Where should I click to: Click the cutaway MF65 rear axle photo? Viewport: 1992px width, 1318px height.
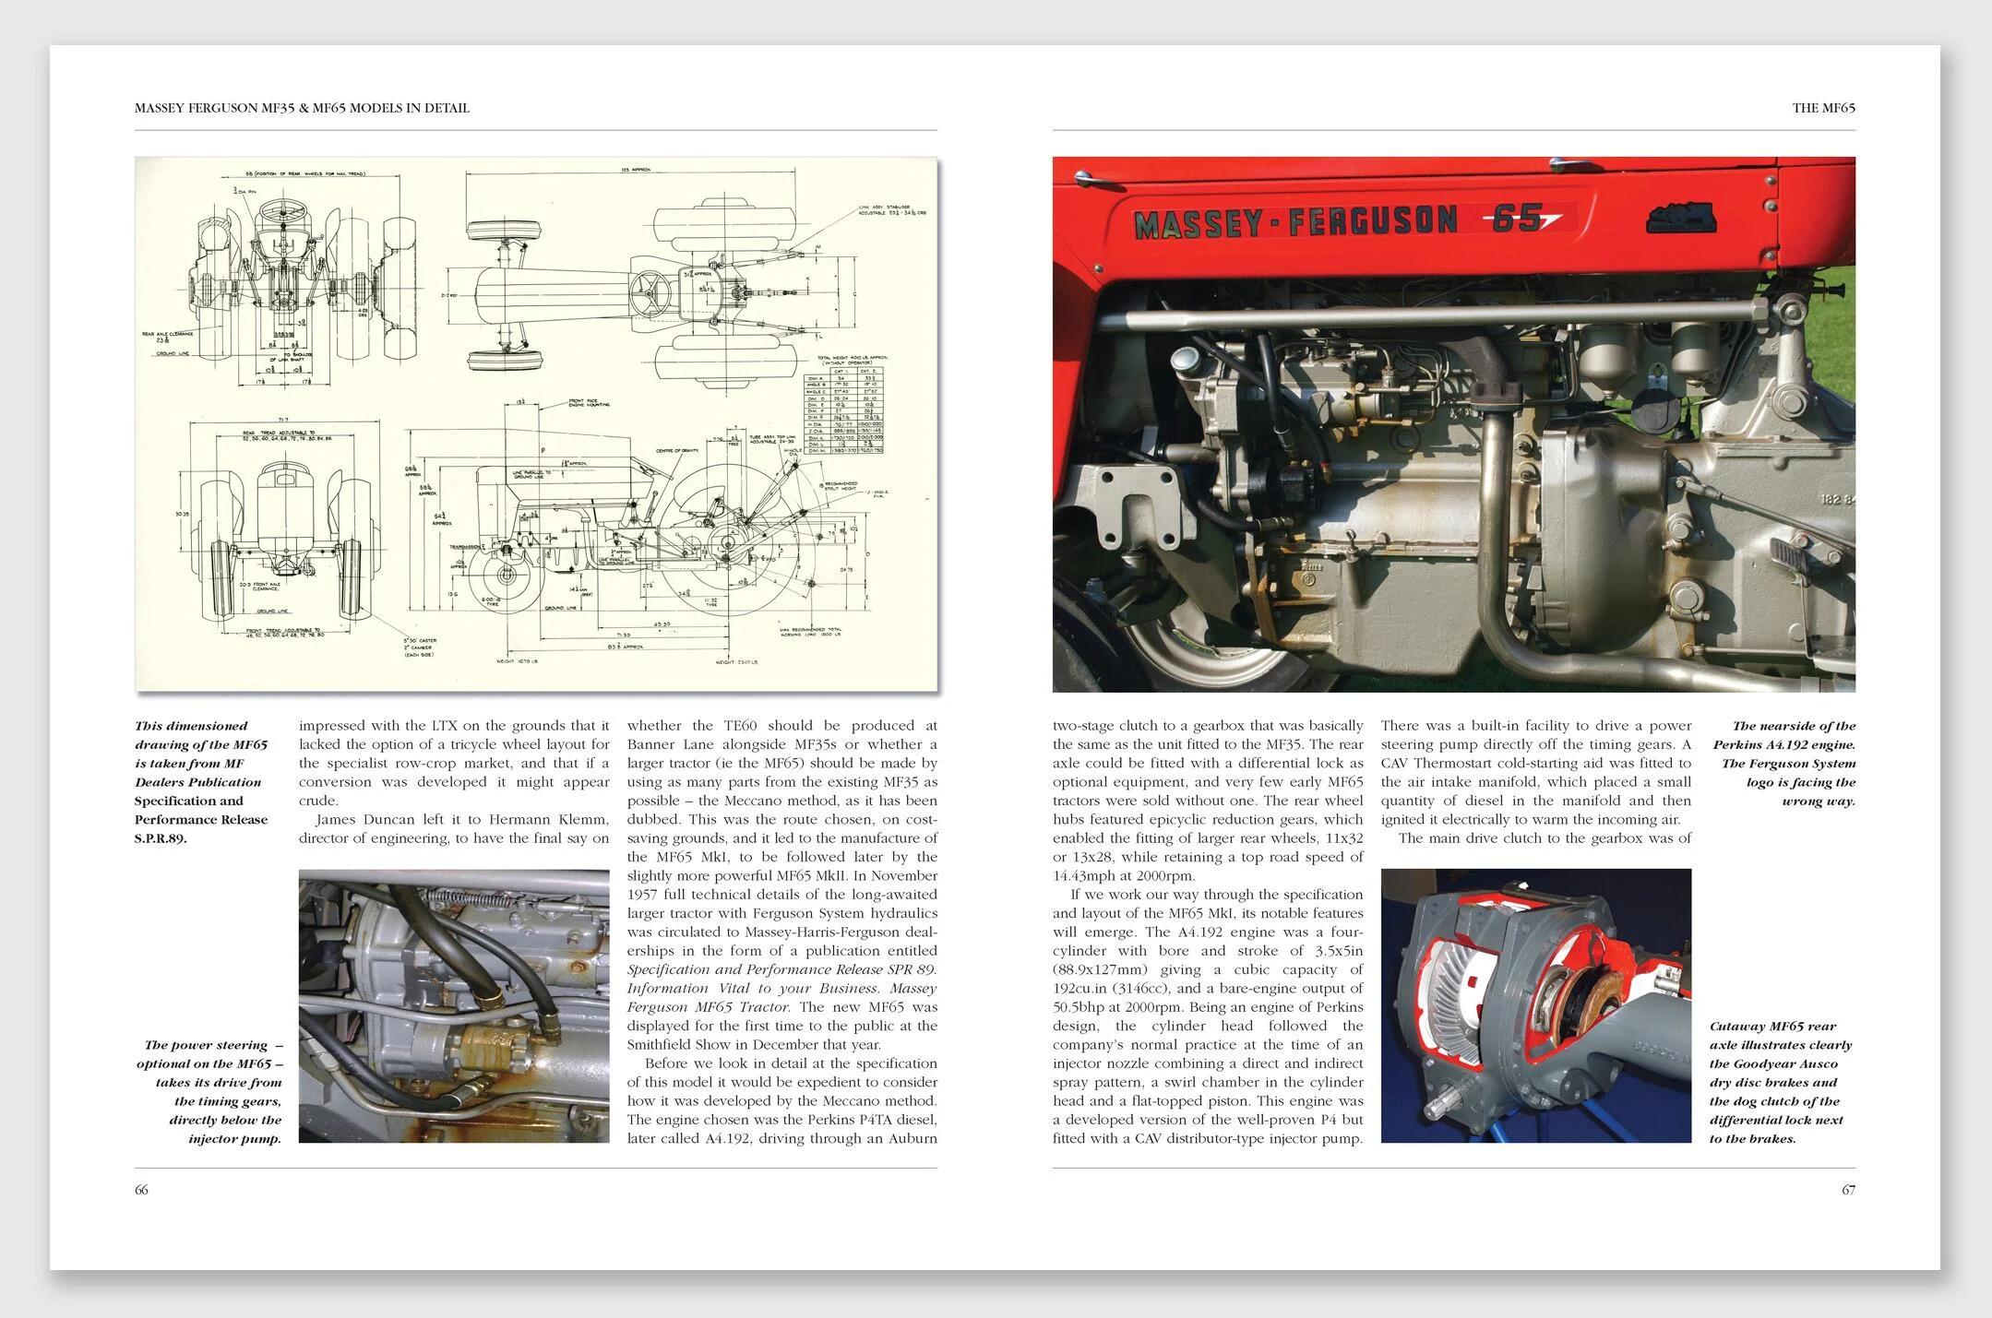(1535, 1005)
